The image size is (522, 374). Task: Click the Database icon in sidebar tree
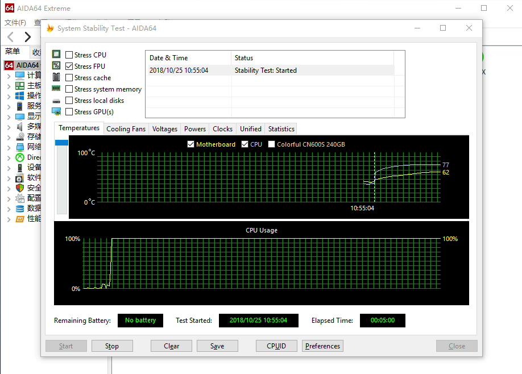click(20, 209)
